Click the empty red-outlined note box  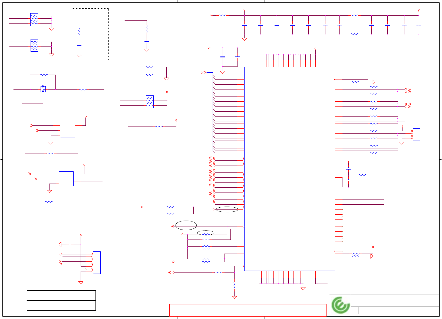point(248,310)
